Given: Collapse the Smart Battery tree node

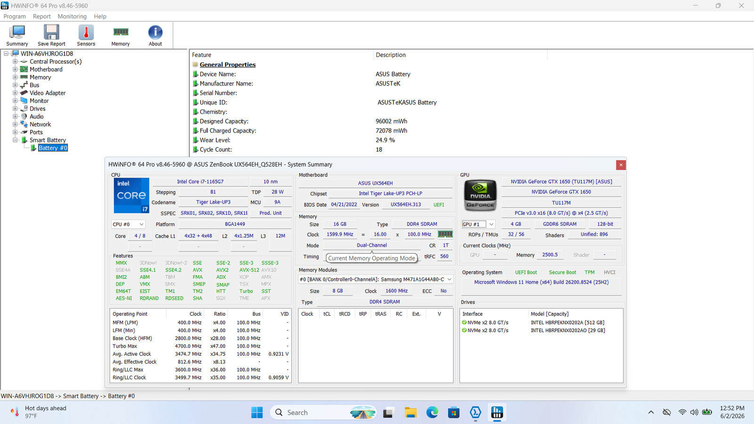Looking at the screenshot, I should tap(15, 140).
